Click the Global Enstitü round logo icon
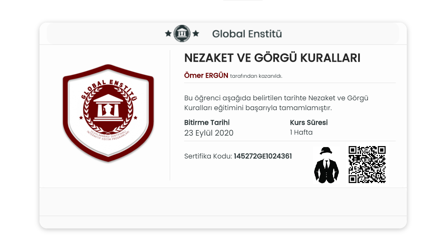446x251 pixels. 182,33
